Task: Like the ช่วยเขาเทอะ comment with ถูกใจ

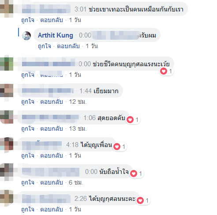Action: [x=28, y=20]
